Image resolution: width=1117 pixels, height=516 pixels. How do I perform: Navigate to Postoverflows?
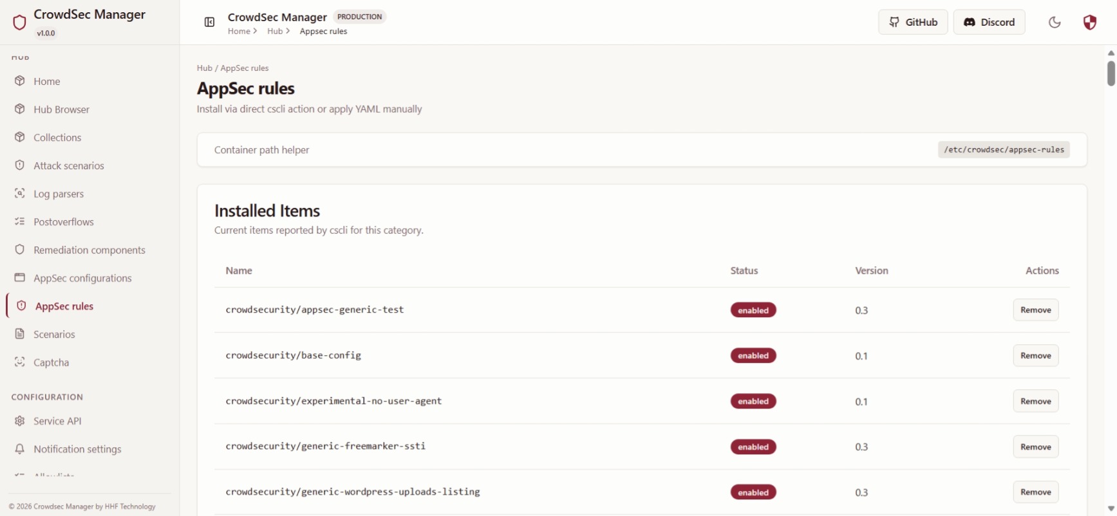pos(89,221)
